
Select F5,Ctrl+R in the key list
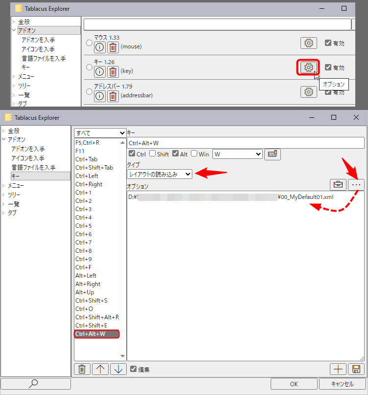[88, 143]
